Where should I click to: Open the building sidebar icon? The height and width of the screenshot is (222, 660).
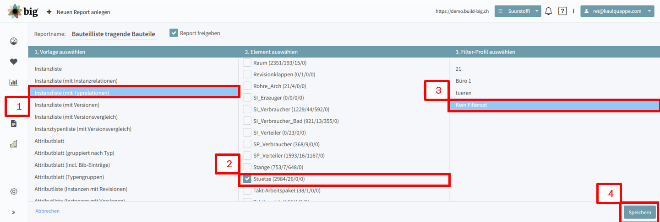coord(14,144)
